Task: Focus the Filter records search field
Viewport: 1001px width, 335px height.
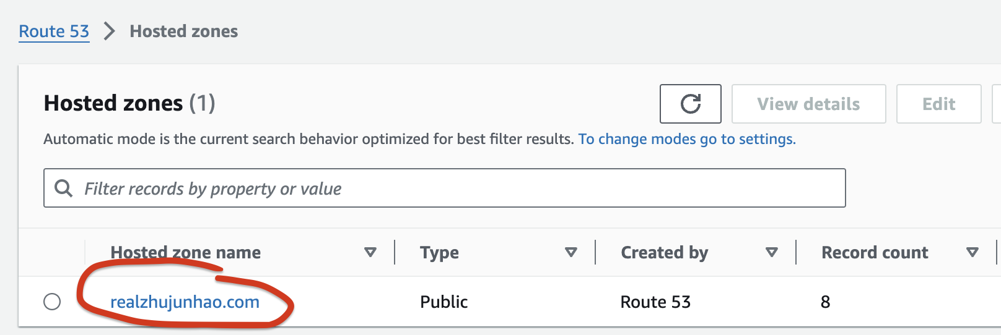Action: (444, 188)
